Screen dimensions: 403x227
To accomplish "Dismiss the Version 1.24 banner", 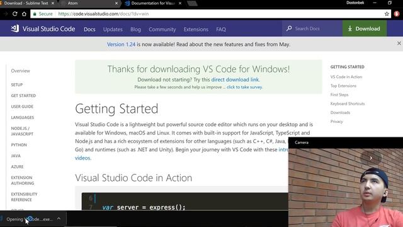I will coord(399,44).
